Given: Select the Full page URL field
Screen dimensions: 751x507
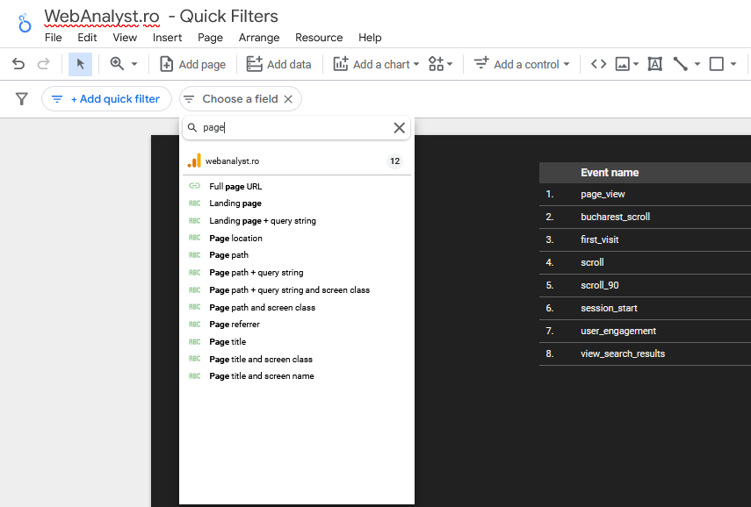Looking at the screenshot, I should [296, 186].
